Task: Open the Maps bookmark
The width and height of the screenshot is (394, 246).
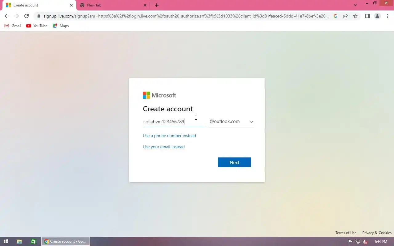Action: click(61, 26)
